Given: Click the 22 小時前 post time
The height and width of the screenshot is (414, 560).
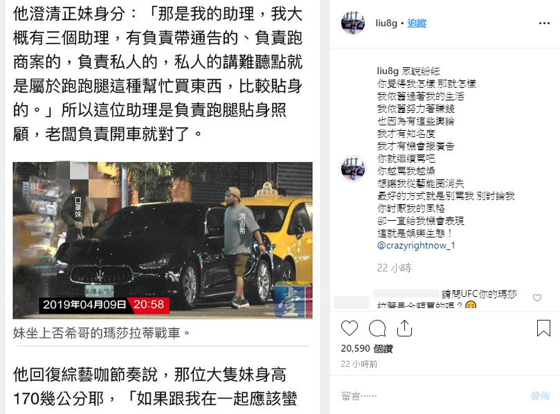Looking at the screenshot, I should [359, 364].
